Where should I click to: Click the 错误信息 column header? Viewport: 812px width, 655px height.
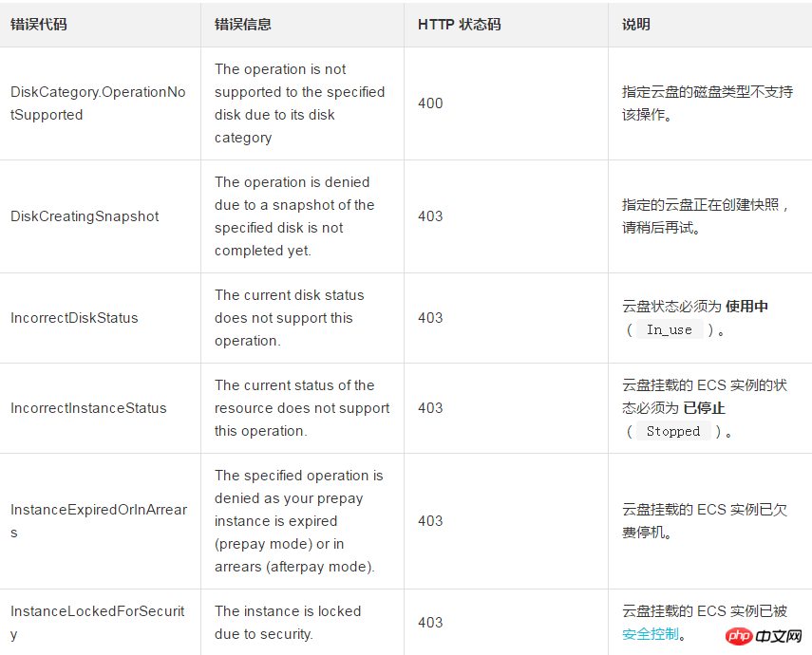coord(242,25)
